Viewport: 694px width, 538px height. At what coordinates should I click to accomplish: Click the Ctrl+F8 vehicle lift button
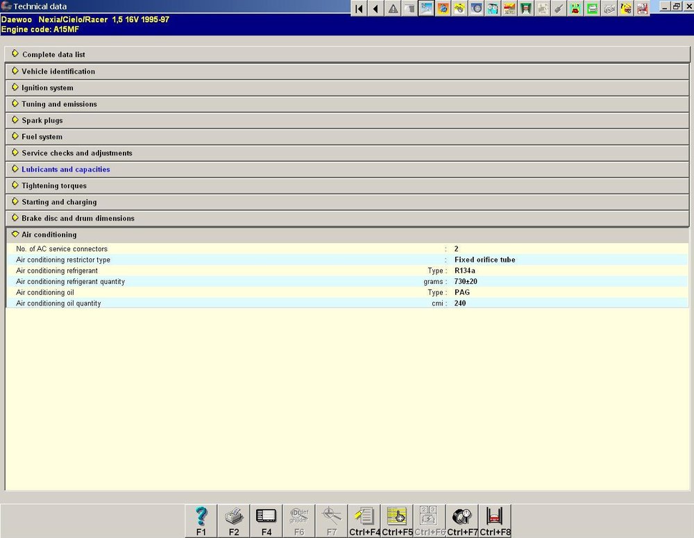(x=495, y=521)
